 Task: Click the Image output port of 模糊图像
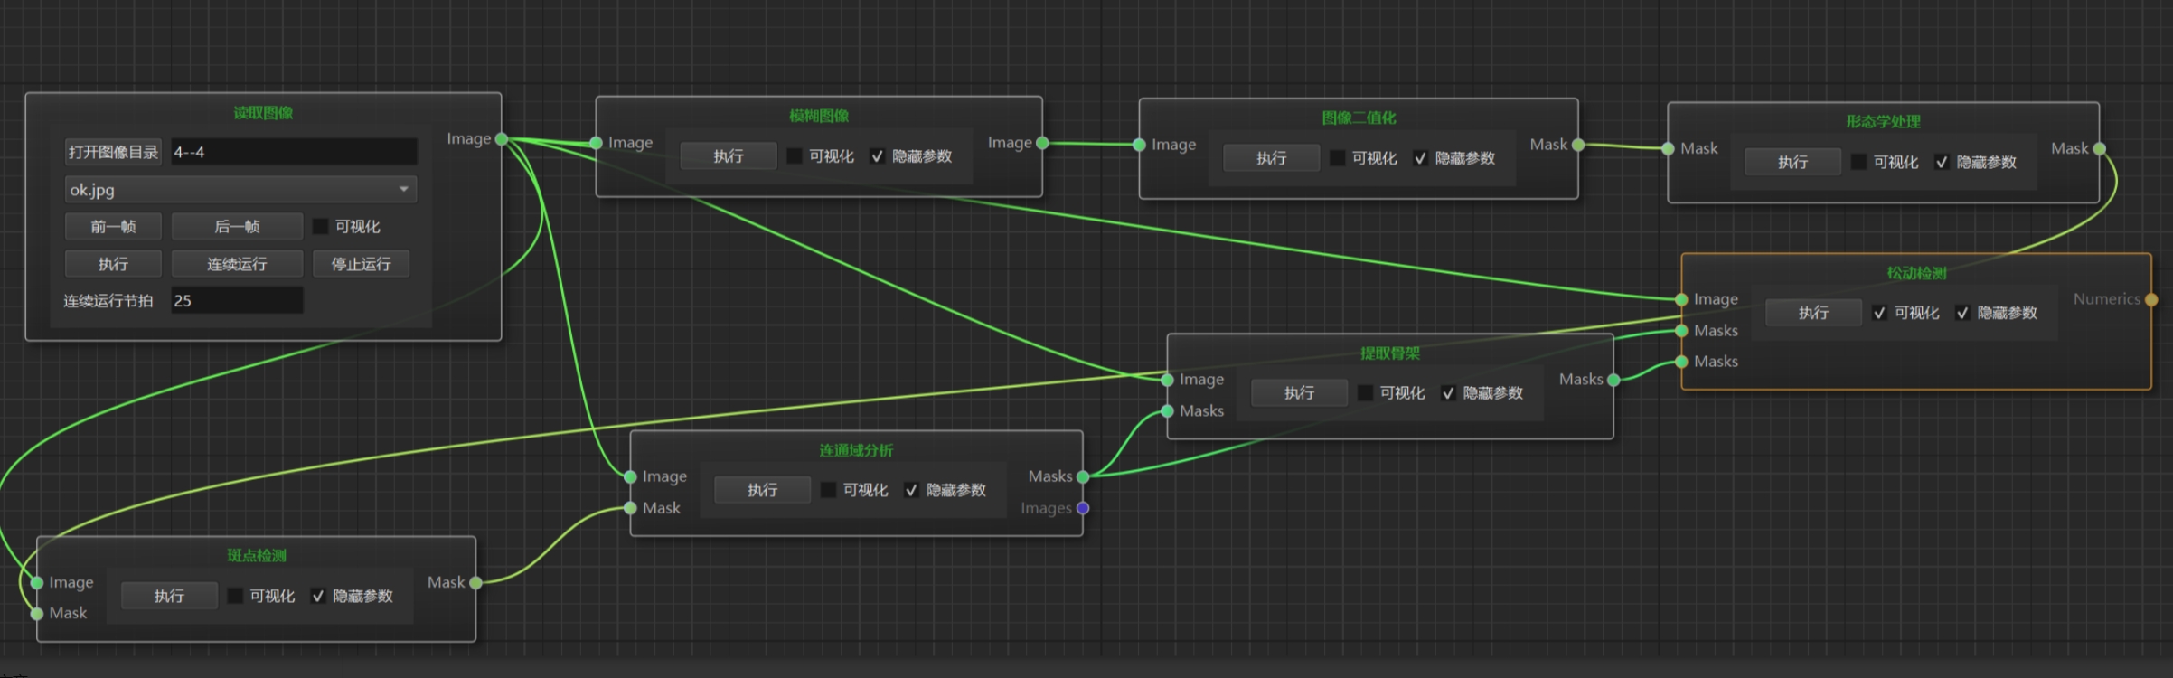pos(1042,143)
